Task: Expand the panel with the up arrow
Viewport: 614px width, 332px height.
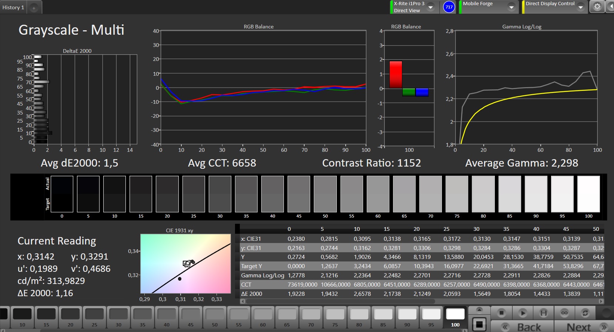Action: point(479,309)
